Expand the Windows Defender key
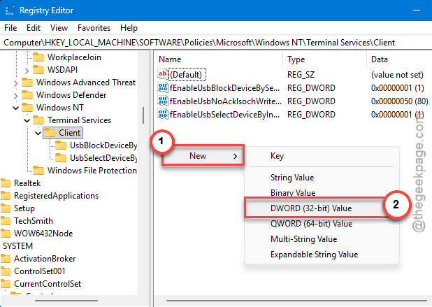This screenshot has height=307, width=432. click(x=15, y=96)
